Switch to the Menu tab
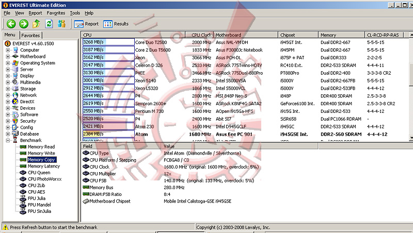 tap(10, 35)
